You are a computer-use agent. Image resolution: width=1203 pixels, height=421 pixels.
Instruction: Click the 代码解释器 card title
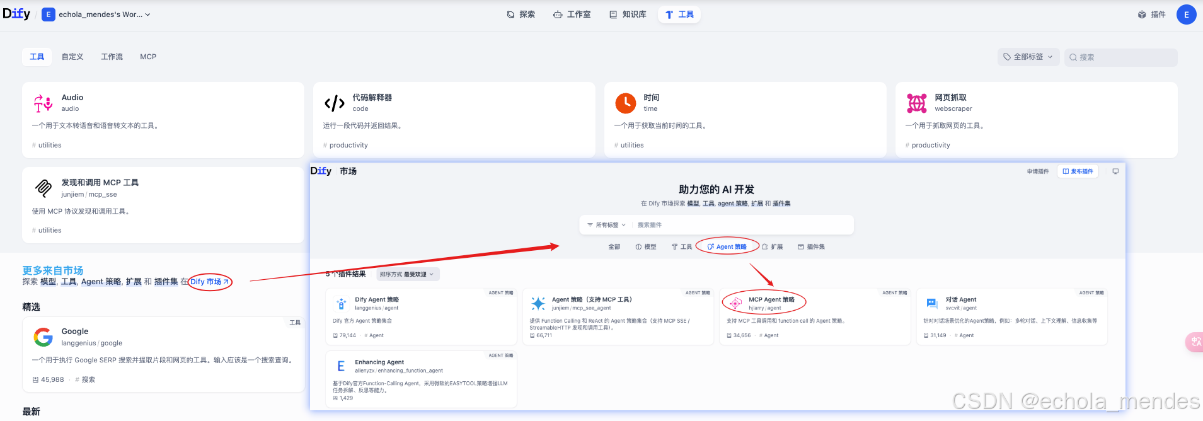tap(372, 98)
